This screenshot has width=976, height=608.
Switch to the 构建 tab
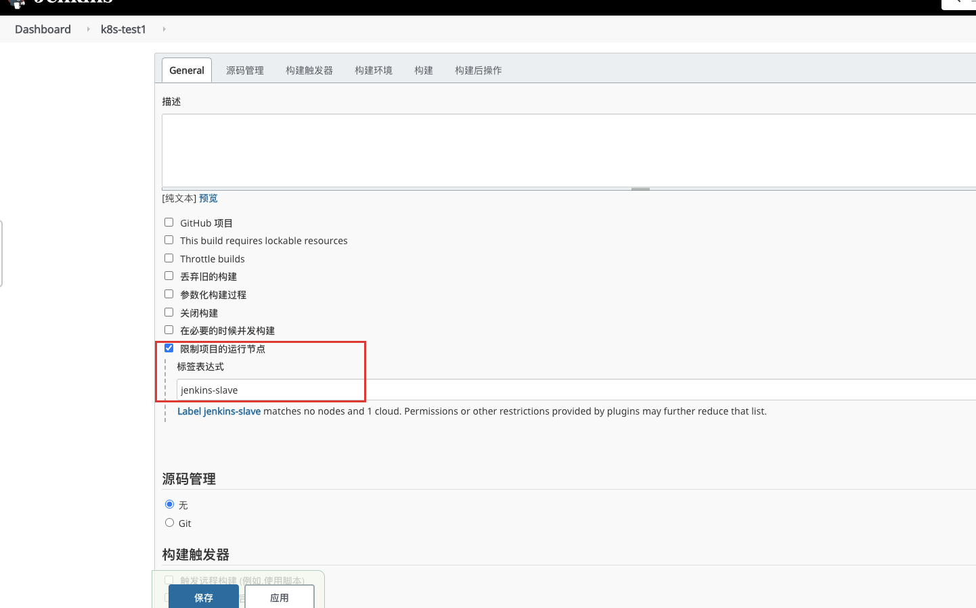point(424,70)
